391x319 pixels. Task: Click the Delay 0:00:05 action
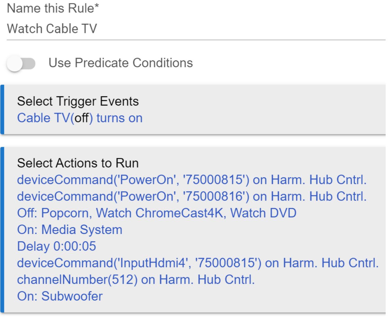(x=56, y=246)
